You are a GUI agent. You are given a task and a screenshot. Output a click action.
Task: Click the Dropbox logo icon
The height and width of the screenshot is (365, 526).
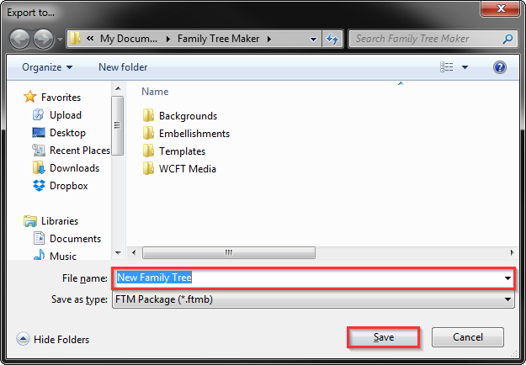39,185
